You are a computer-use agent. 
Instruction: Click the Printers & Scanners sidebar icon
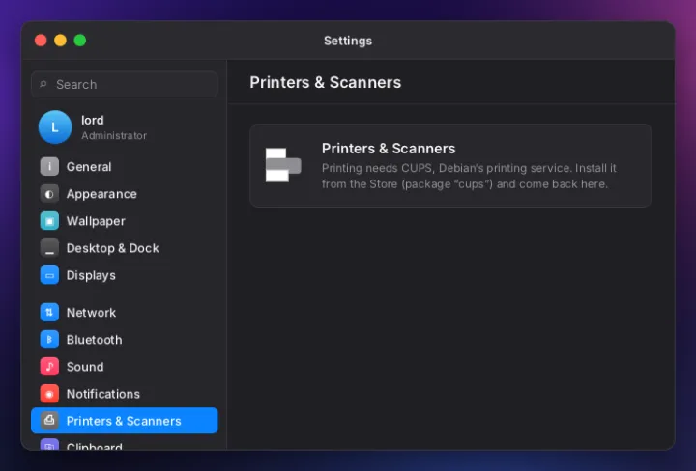(x=49, y=421)
